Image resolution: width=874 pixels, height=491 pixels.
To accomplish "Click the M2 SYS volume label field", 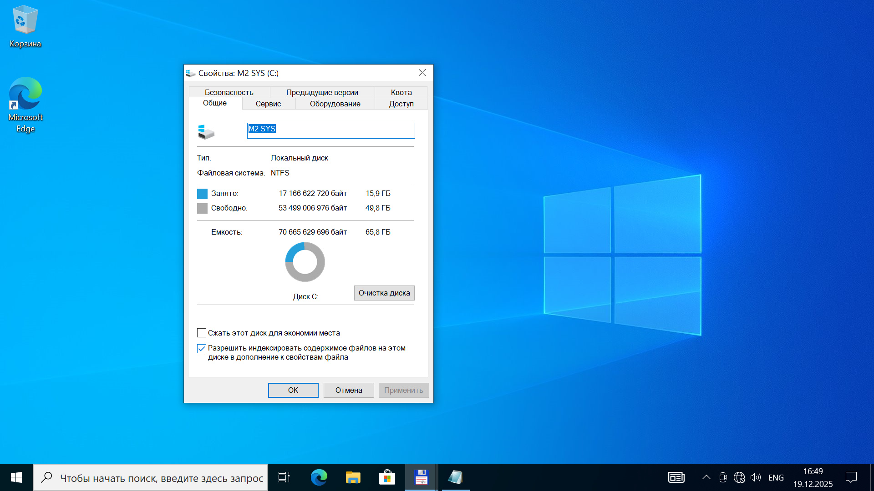I will coord(330,130).
